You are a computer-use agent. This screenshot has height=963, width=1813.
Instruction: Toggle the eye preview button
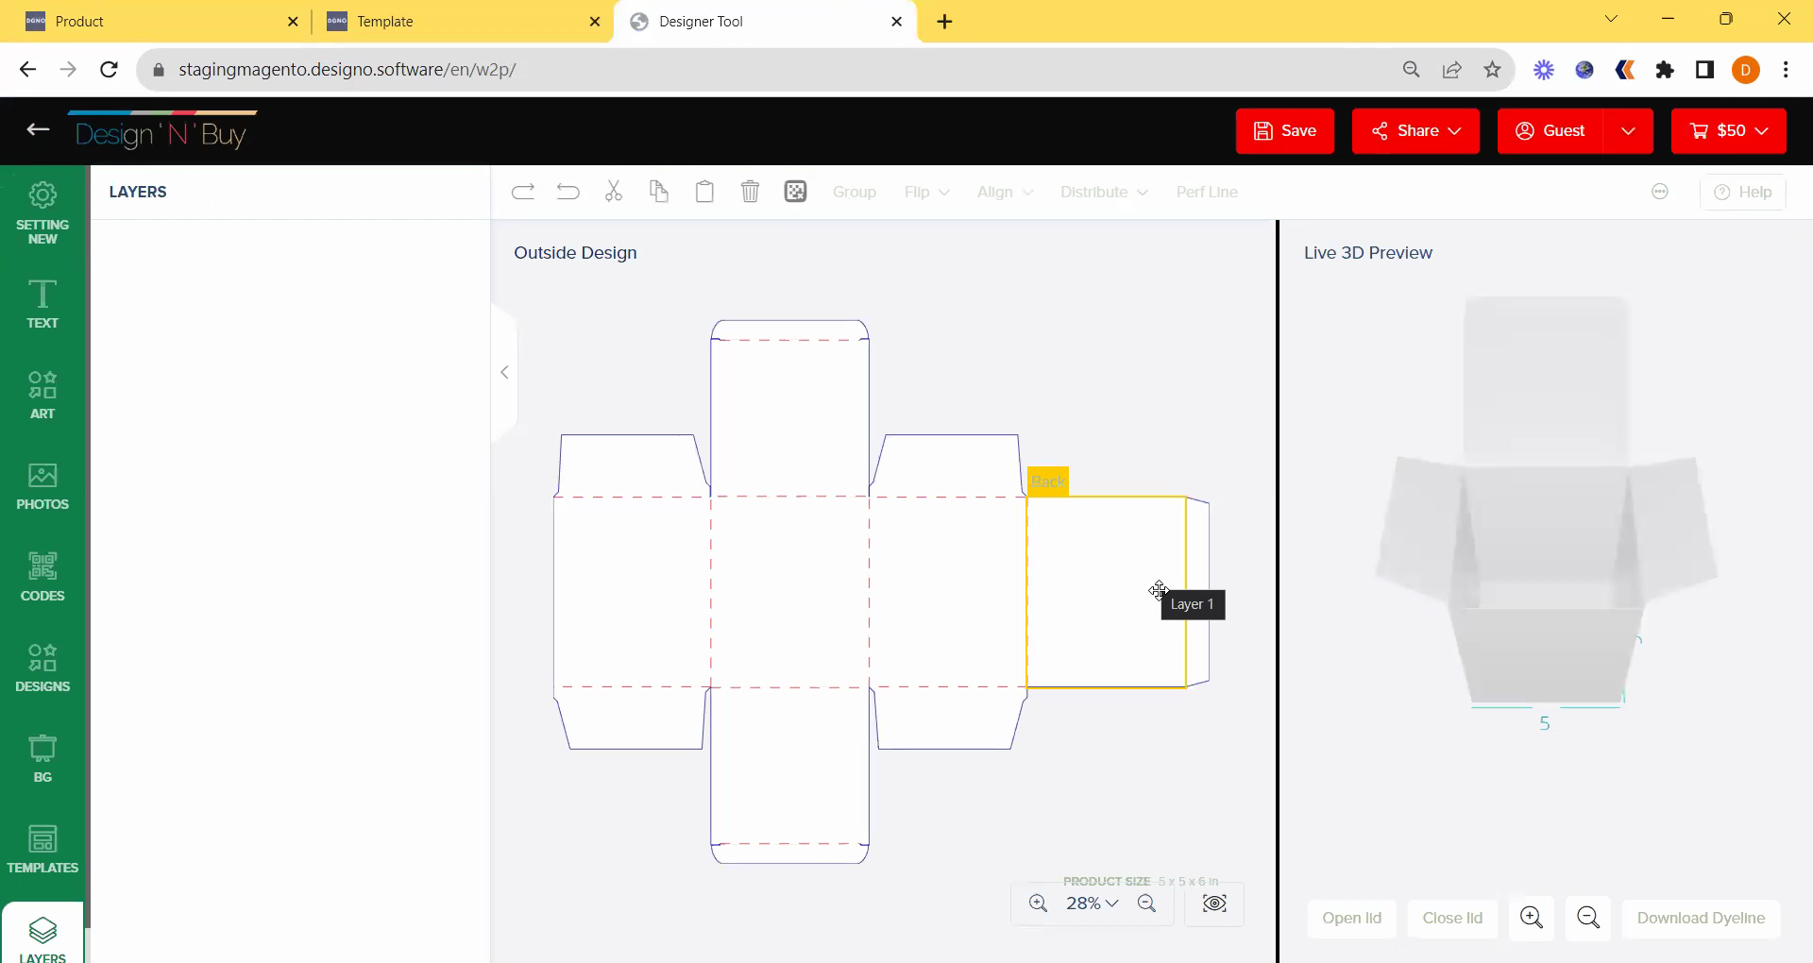click(1214, 904)
